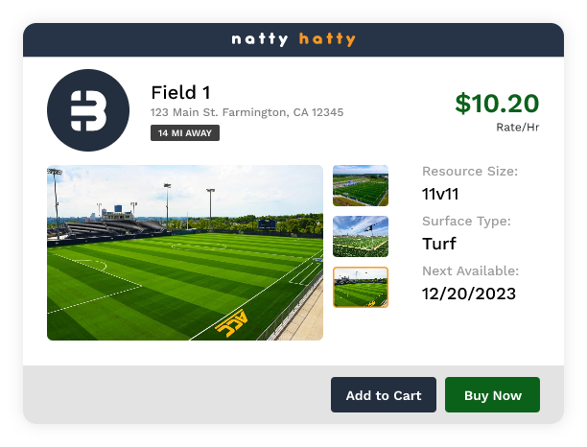Click the natty hatty brand logo

point(293,40)
